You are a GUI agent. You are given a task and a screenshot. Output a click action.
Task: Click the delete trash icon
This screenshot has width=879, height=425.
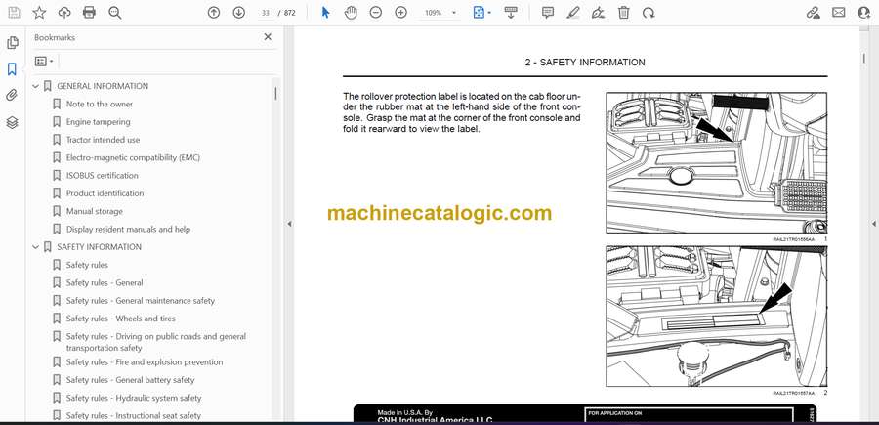click(623, 13)
